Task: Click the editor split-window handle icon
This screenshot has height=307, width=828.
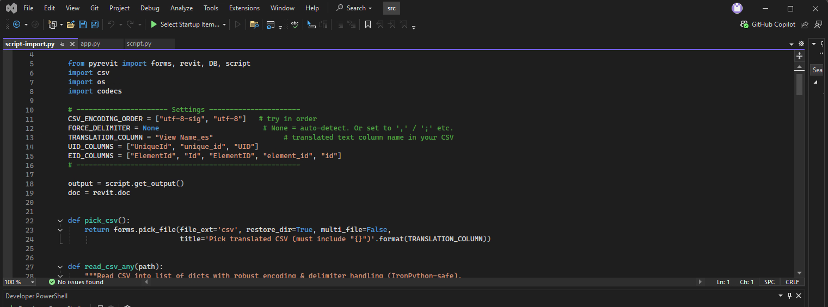Action: point(799,55)
